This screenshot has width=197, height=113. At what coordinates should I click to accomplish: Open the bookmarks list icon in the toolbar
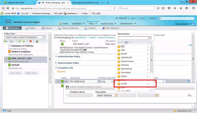point(163,8)
